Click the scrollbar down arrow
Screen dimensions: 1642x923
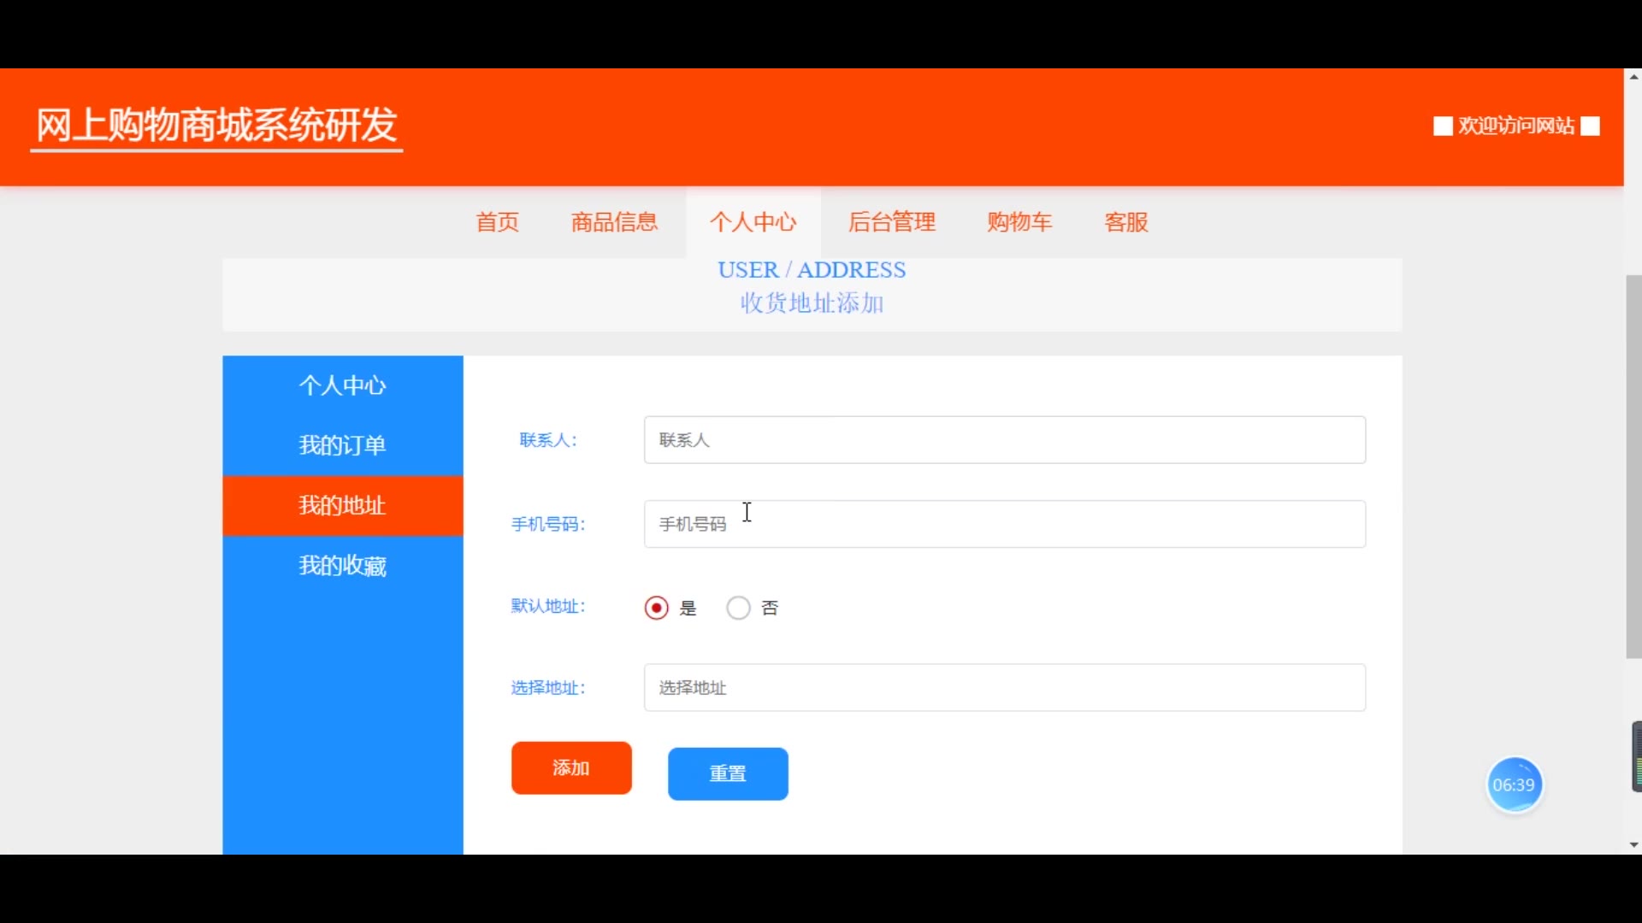tap(1633, 845)
